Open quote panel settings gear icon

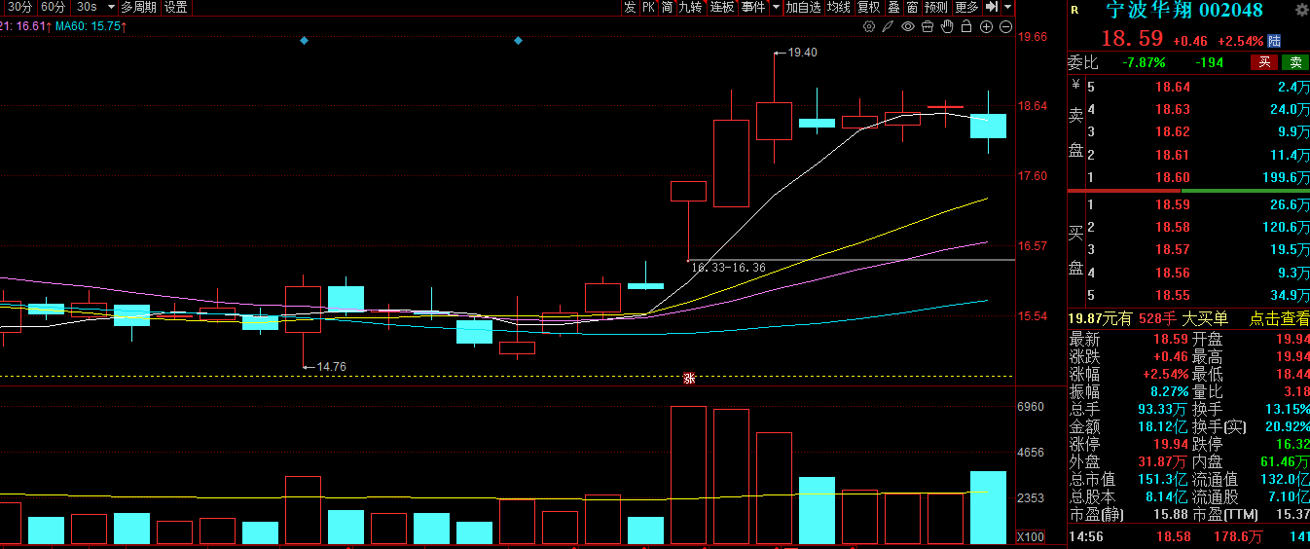[1300, 11]
